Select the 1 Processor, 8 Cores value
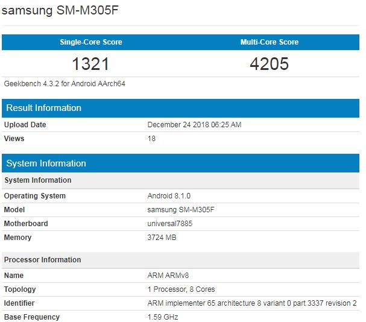The width and height of the screenshot is (366, 322). (181, 289)
